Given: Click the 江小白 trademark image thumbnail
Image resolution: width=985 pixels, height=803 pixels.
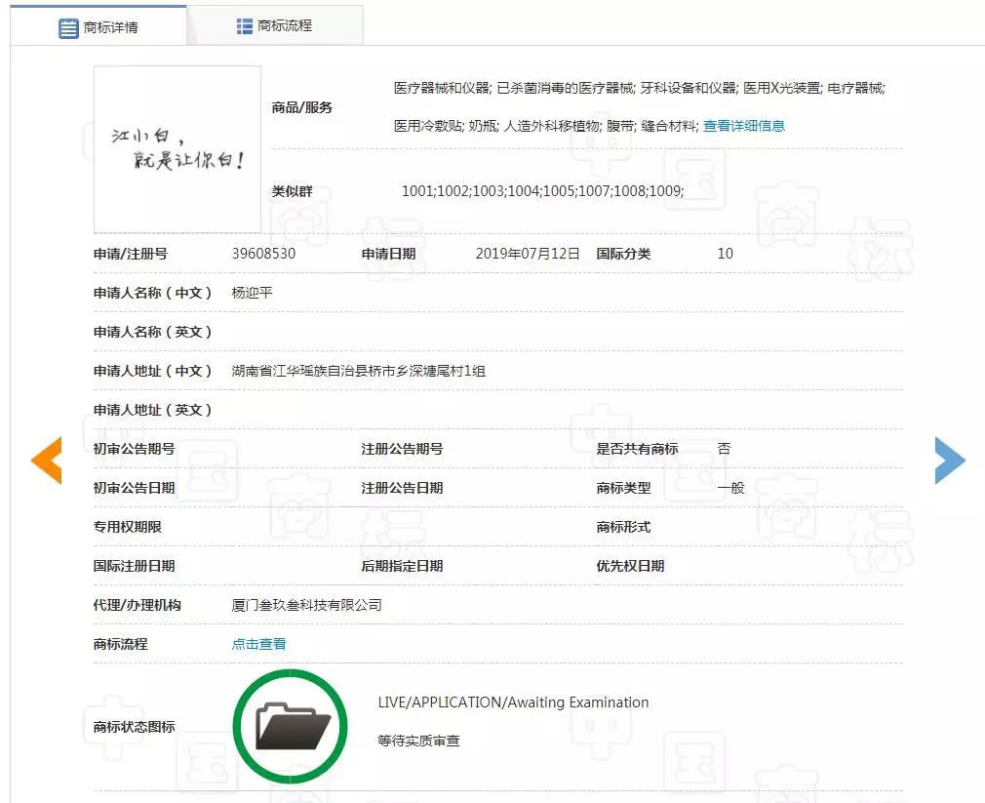Looking at the screenshot, I should 177,149.
